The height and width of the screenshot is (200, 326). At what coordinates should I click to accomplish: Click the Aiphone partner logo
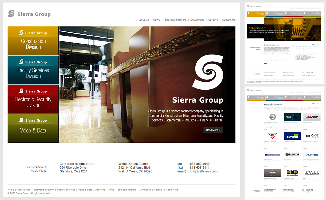click(312, 155)
